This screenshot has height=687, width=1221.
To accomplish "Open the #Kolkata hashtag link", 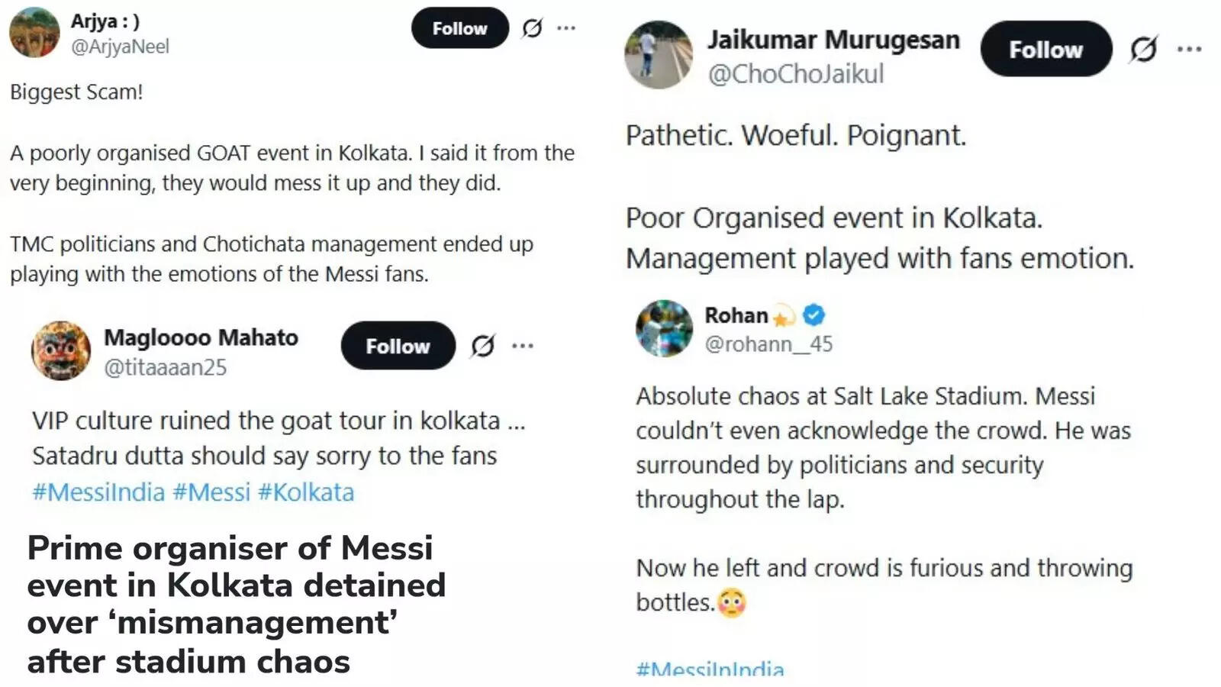I will (x=306, y=492).
